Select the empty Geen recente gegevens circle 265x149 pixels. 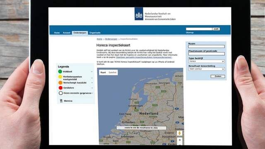tap(61, 93)
